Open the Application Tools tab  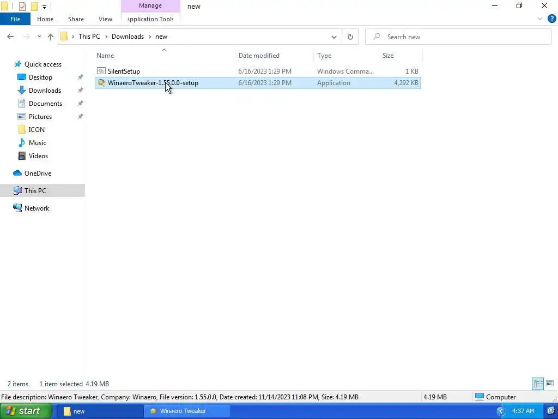(150, 19)
